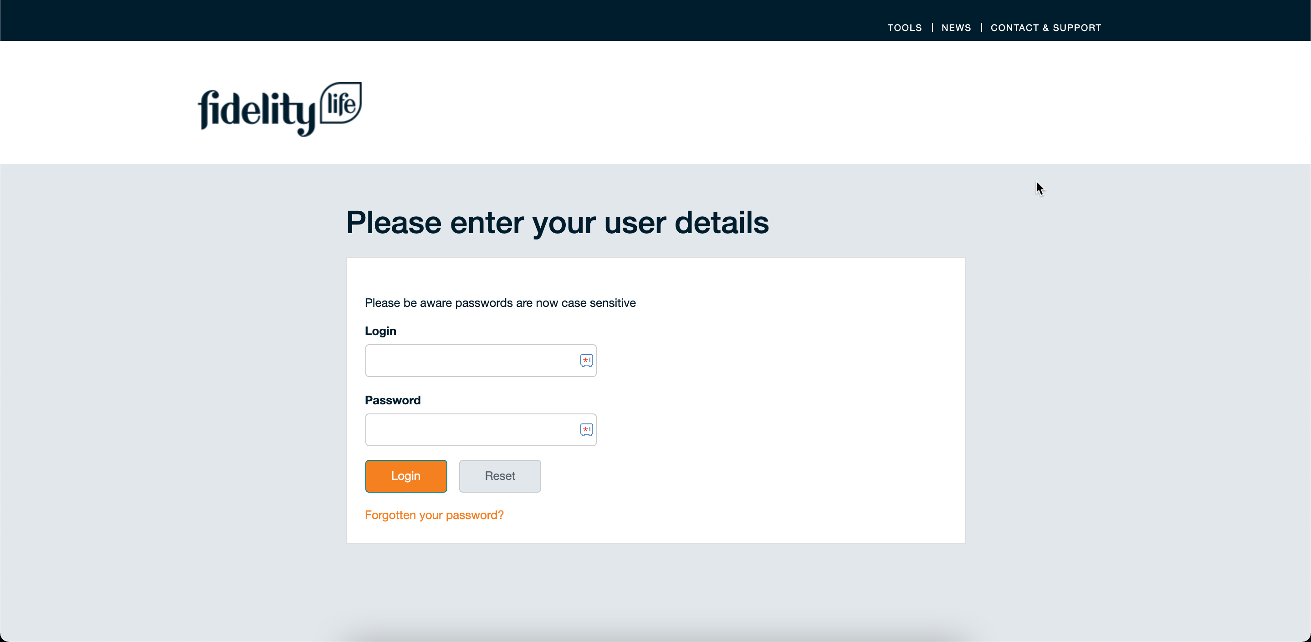Focus the Login text input field
This screenshot has width=1311, height=642.
coord(471,361)
